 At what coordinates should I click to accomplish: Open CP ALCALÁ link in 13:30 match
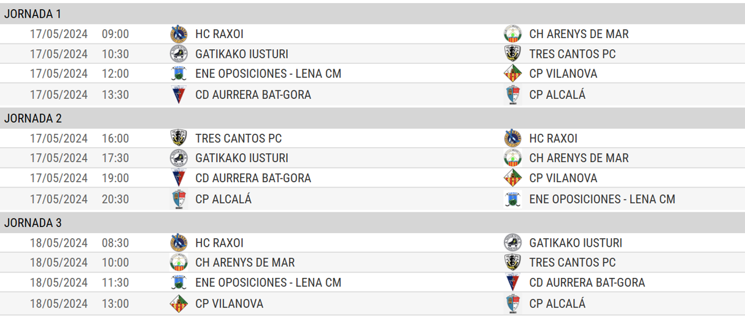click(x=557, y=94)
